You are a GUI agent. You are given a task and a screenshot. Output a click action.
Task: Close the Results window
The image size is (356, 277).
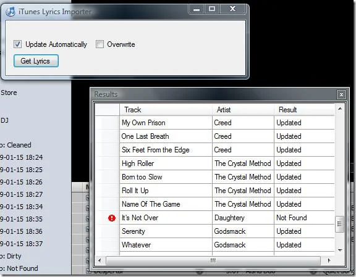point(341,95)
